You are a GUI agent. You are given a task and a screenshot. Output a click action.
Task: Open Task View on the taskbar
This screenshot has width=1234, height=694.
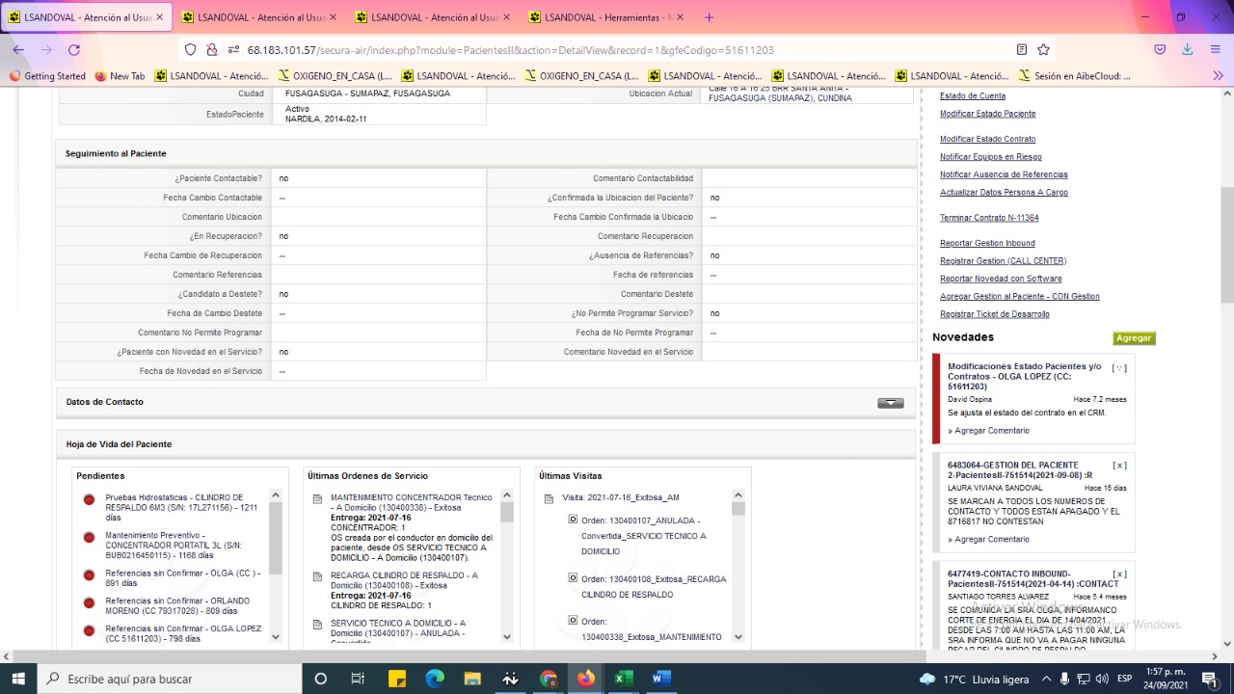(358, 679)
